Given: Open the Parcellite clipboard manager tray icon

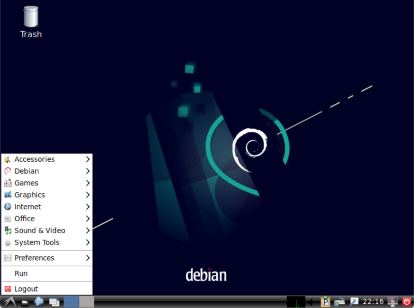Looking at the screenshot, I should (x=326, y=301).
